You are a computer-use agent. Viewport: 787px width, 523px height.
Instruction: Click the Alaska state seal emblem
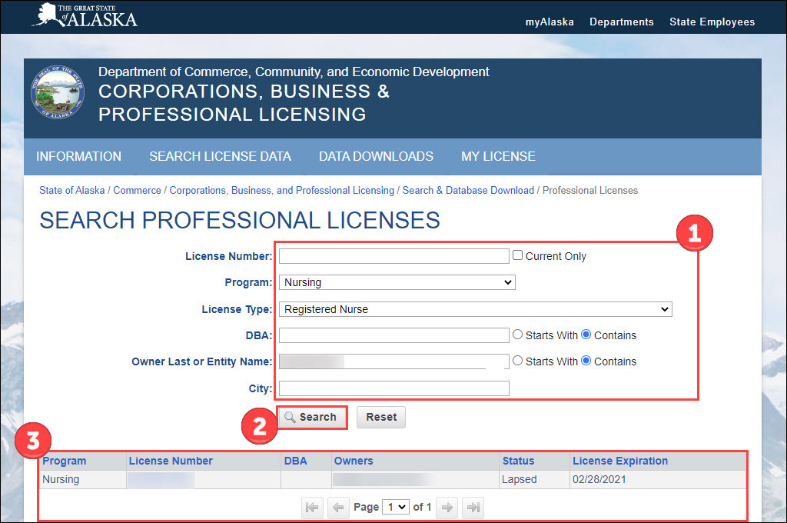tap(58, 92)
